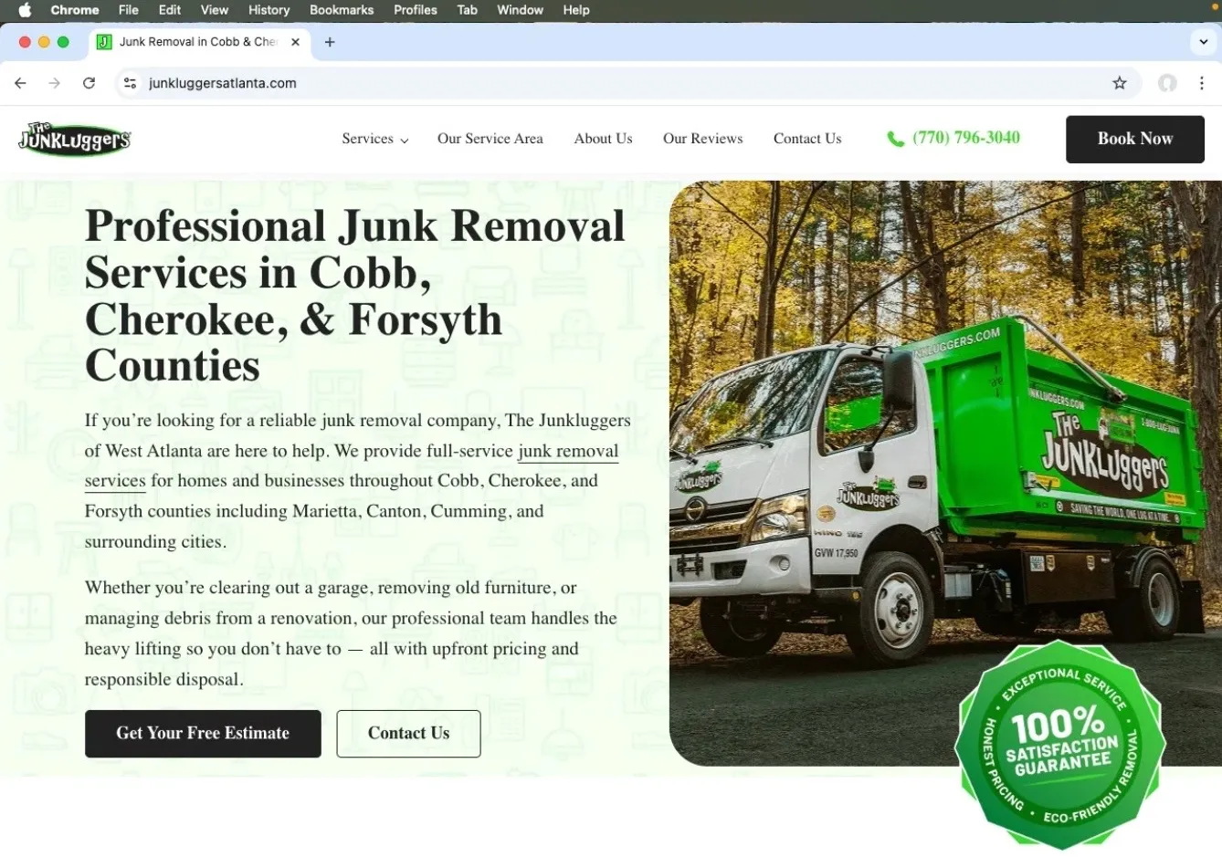The height and width of the screenshot is (857, 1222).
Task: Open the Help menu
Action: (576, 10)
